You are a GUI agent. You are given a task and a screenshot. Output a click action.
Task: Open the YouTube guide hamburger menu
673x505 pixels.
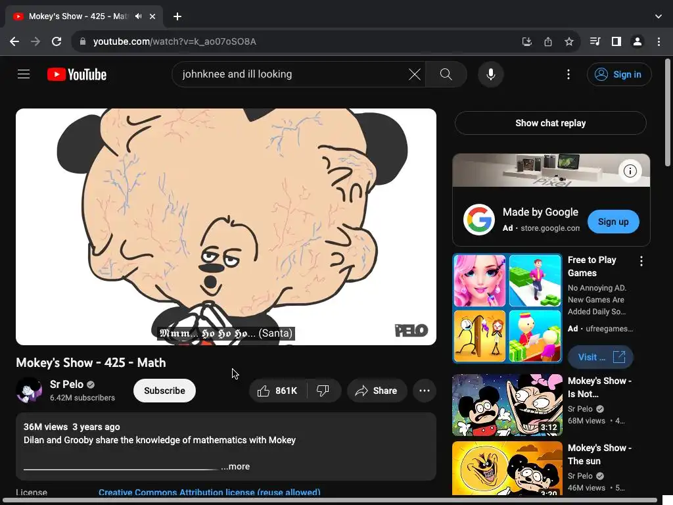pyautogui.click(x=24, y=74)
